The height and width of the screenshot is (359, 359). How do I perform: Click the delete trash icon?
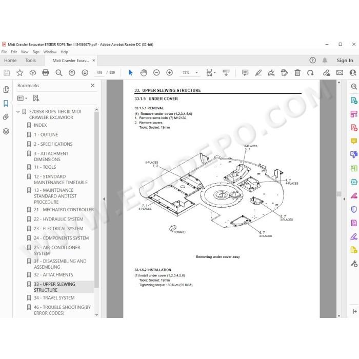(297, 73)
